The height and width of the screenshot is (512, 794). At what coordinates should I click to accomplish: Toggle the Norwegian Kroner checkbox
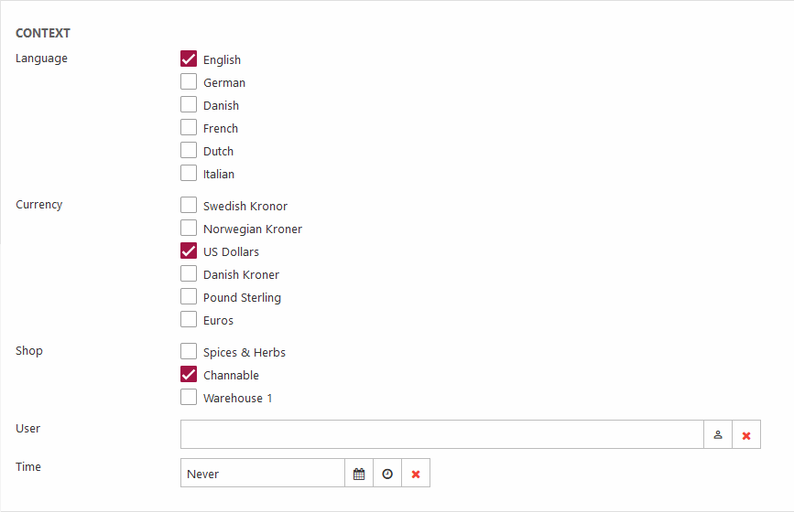pyautogui.click(x=189, y=229)
